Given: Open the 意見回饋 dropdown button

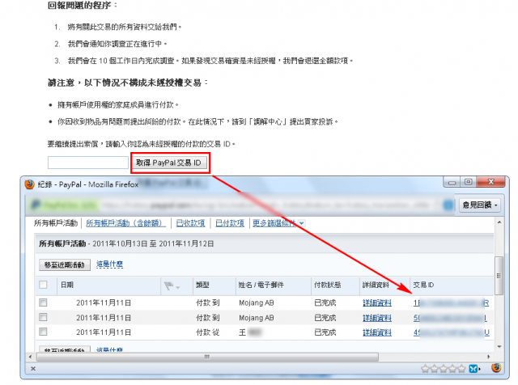Looking at the screenshot, I should coord(480,205).
